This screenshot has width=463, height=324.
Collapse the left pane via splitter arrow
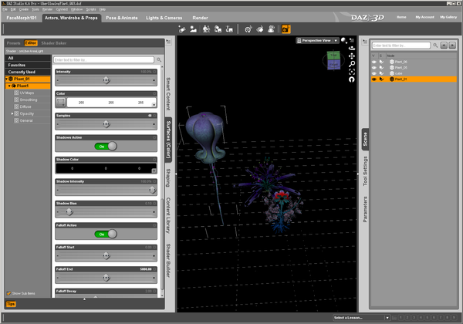tap(176, 174)
